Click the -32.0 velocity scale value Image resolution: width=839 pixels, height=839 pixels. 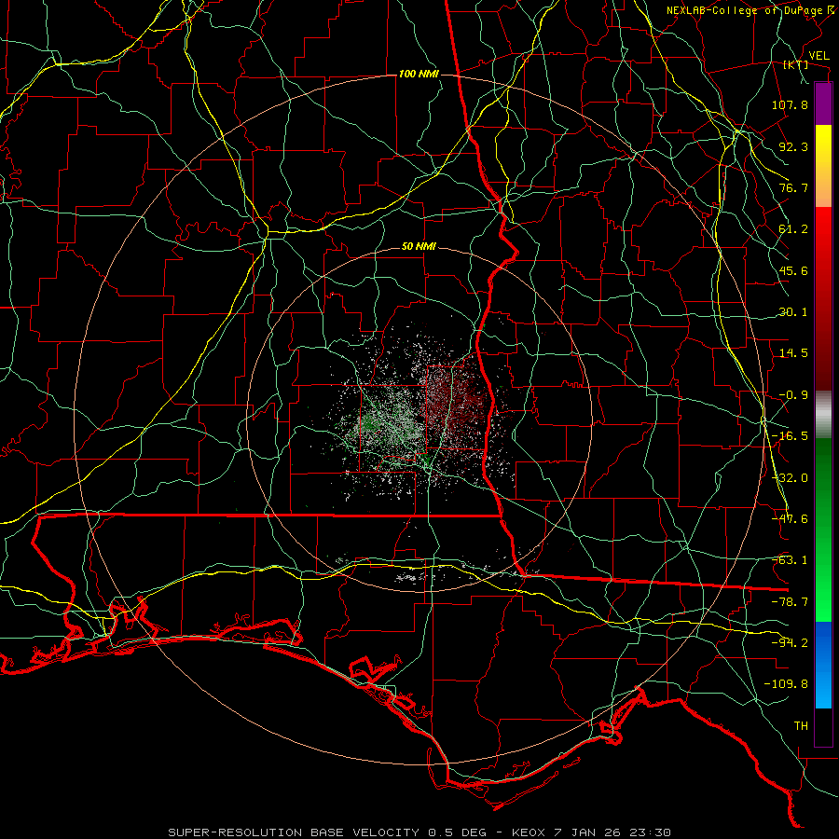pyautogui.click(x=790, y=478)
